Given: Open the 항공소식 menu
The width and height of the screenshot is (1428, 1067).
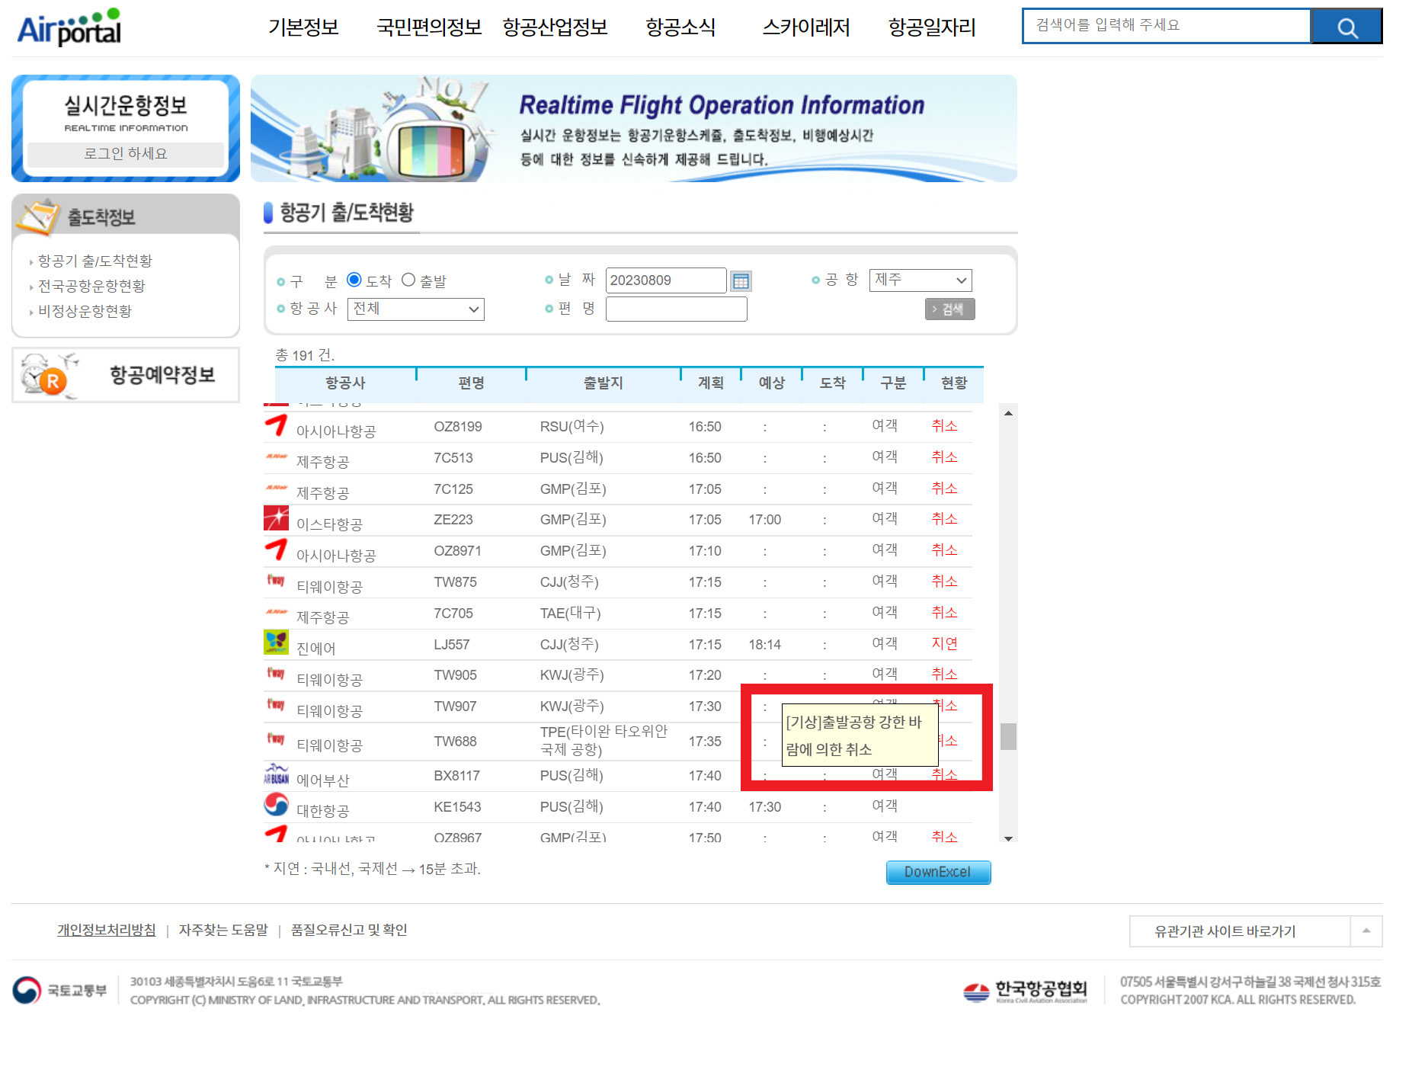Looking at the screenshot, I should pyautogui.click(x=680, y=27).
